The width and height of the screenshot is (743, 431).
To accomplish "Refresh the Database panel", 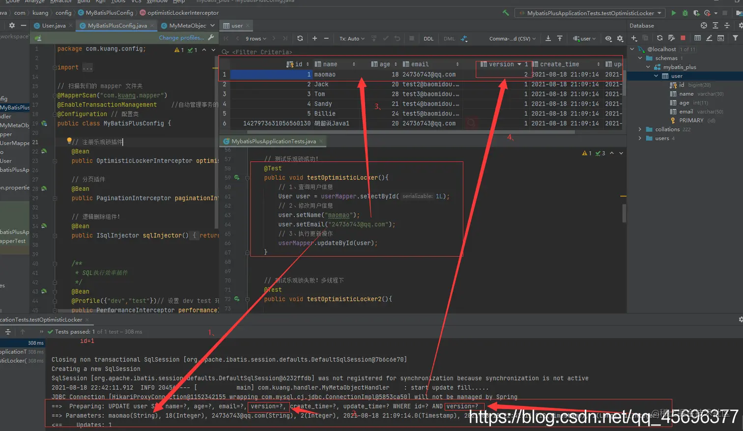I will (659, 38).
